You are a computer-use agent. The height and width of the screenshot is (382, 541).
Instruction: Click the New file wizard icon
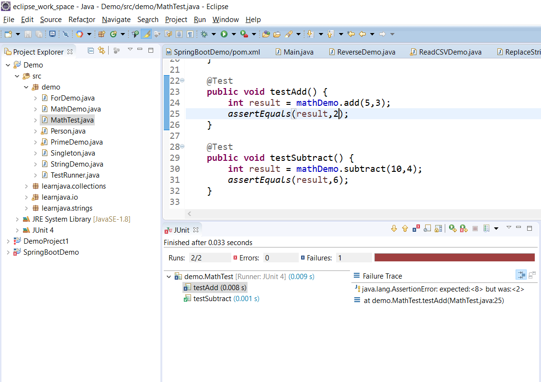8,34
